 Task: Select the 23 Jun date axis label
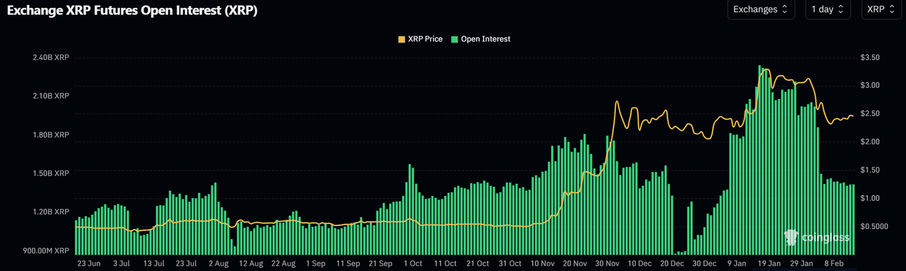[x=89, y=263]
